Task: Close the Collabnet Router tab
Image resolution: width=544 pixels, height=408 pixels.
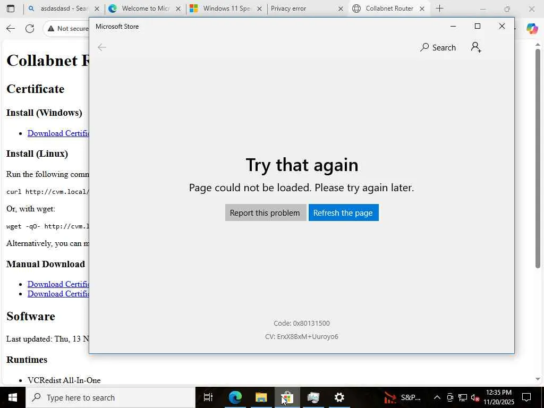Action: pyautogui.click(x=422, y=9)
